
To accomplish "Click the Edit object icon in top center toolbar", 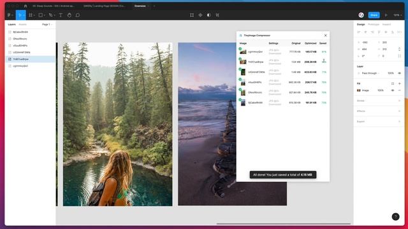I will click(x=192, y=15).
